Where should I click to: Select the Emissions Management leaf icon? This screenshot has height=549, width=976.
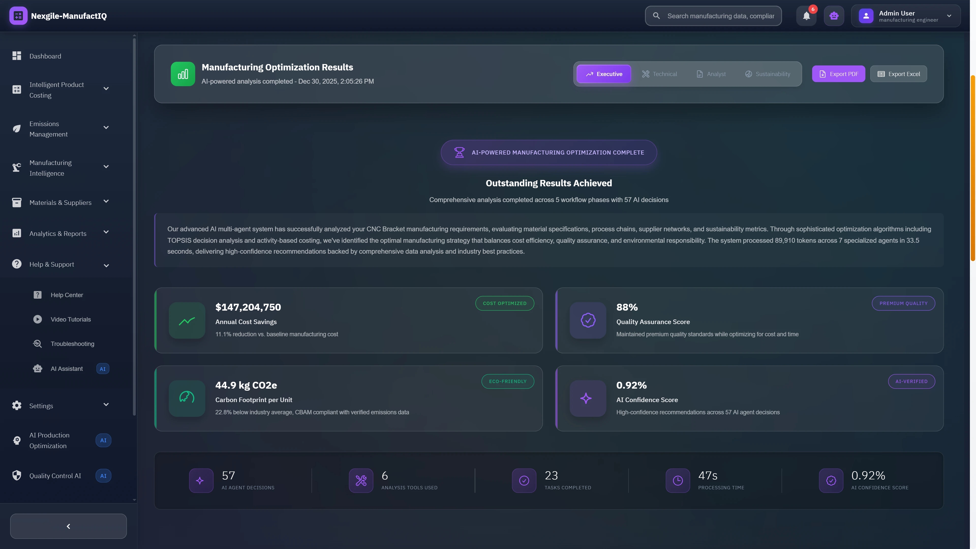point(16,129)
